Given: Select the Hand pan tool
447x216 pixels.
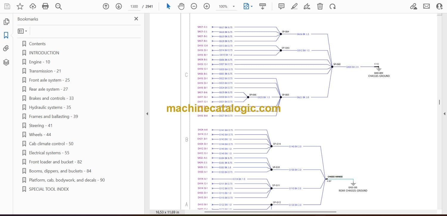Looking at the screenshot, I should pos(181,6).
